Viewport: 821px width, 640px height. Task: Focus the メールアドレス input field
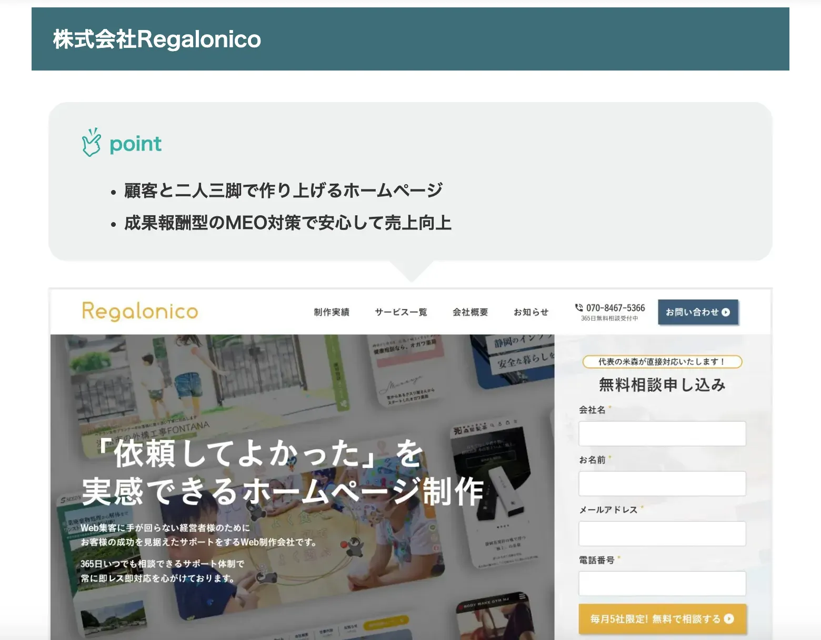662,534
